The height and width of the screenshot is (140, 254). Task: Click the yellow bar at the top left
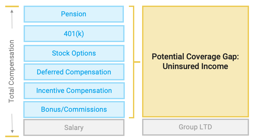[12, 6]
